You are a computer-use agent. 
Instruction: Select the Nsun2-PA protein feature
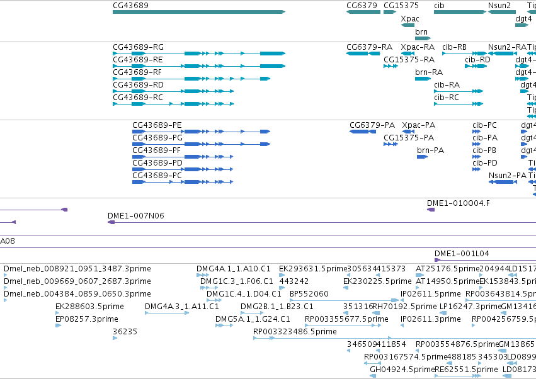tap(503, 182)
